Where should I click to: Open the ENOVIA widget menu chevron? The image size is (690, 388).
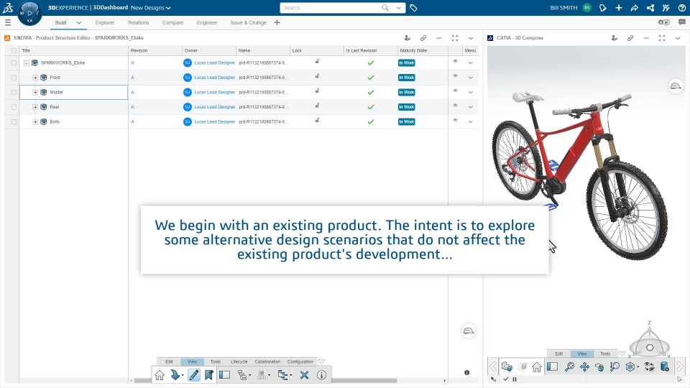click(470, 38)
